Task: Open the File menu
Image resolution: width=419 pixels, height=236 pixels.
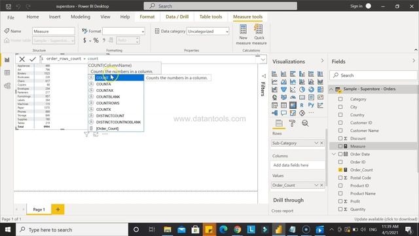Action: pyautogui.click(x=10, y=18)
